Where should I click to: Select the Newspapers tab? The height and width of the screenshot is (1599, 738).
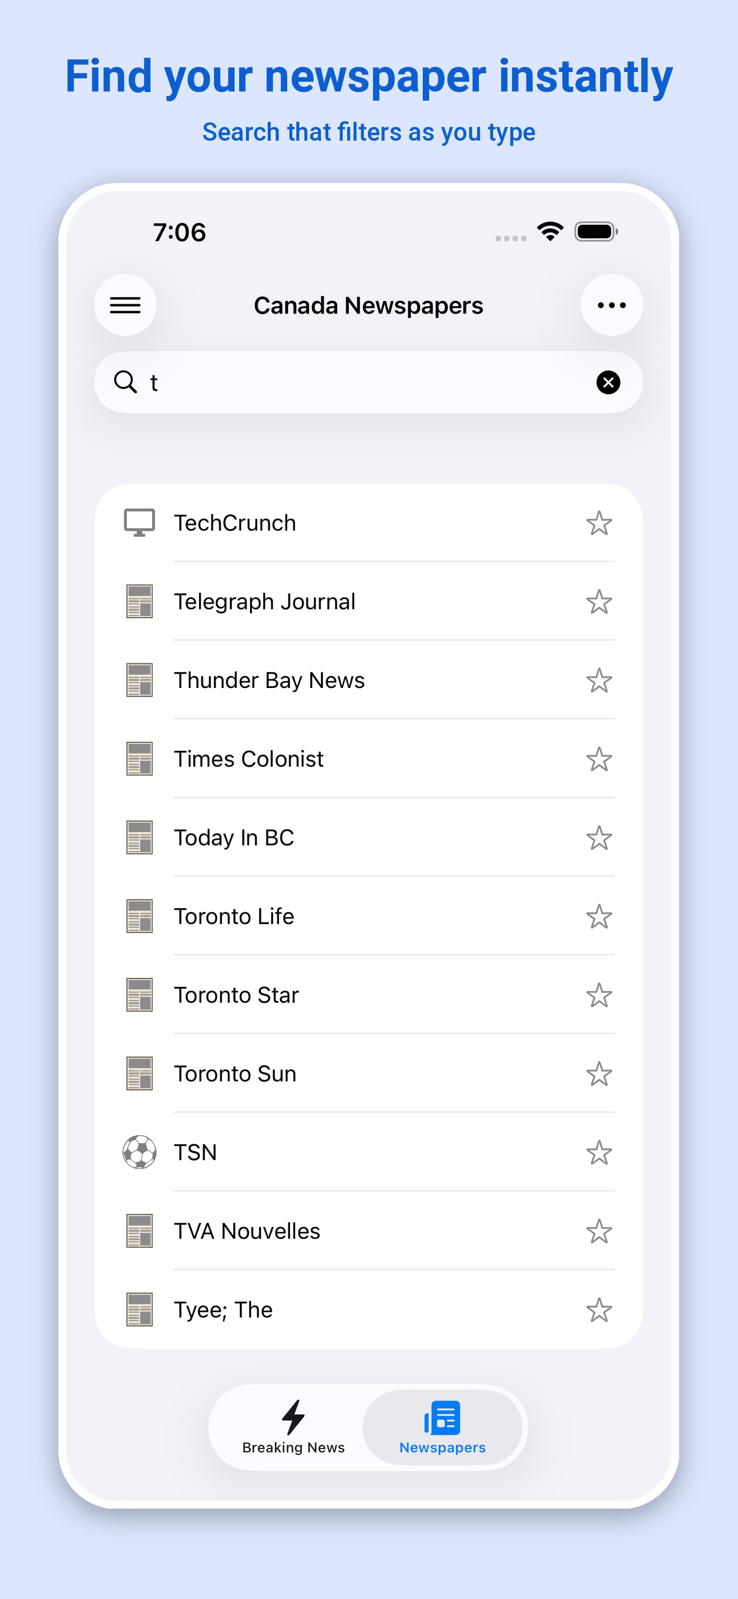(x=442, y=1427)
